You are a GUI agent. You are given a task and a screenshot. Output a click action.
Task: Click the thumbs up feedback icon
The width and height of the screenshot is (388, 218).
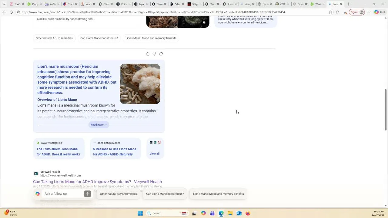148,54
